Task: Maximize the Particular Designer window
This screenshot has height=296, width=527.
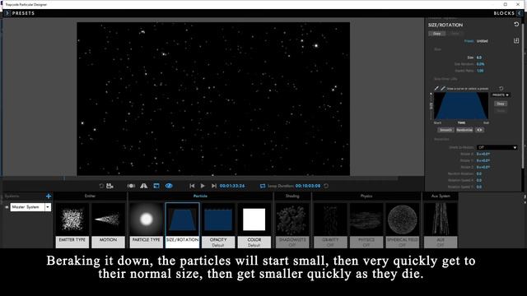Action: (505, 4)
